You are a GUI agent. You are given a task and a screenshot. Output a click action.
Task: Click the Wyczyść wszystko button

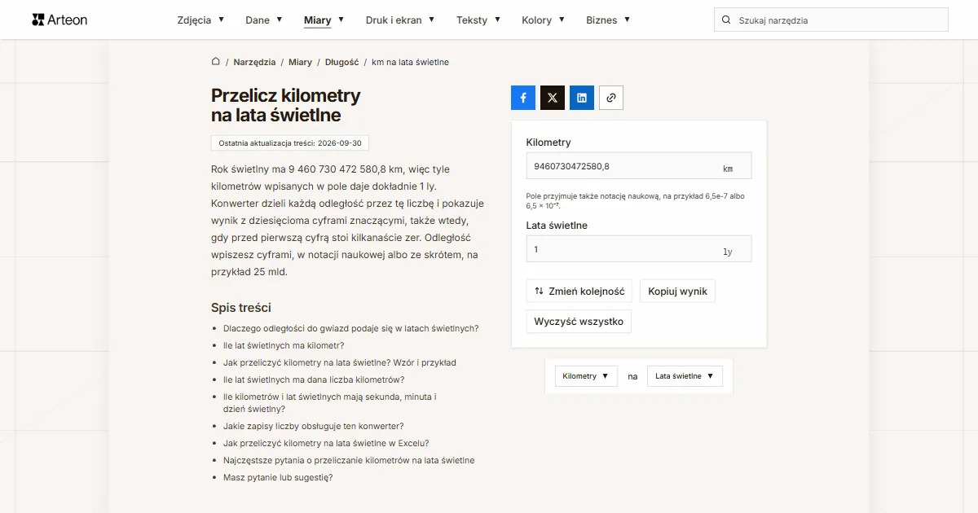pos(579,322)
